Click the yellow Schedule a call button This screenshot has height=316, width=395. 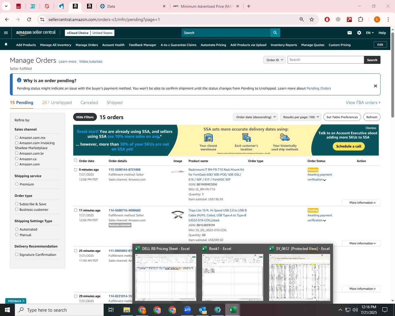349,146
